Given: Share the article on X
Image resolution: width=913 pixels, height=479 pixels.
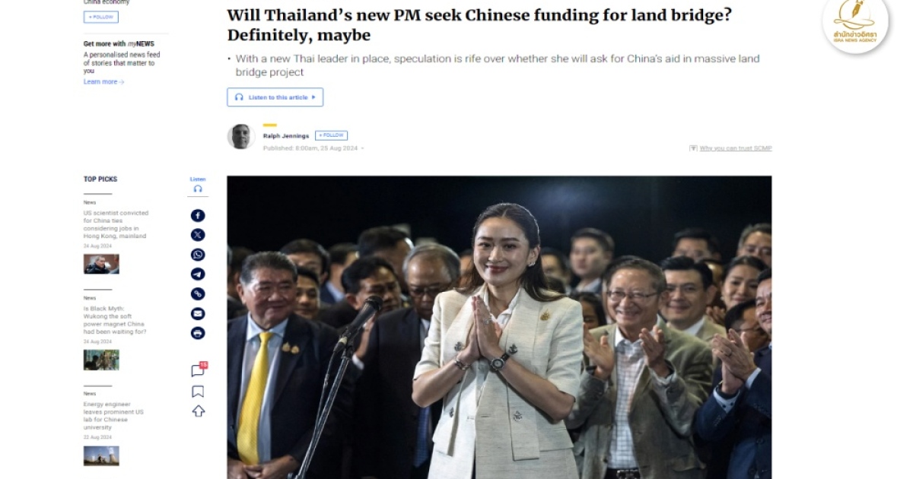Looking at the screenshot, I should 198,235.
